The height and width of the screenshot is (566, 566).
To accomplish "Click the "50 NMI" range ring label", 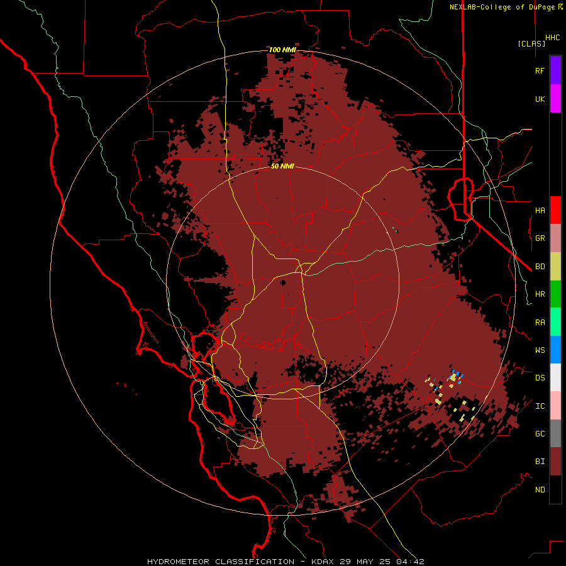I will [x=282, y=166].
